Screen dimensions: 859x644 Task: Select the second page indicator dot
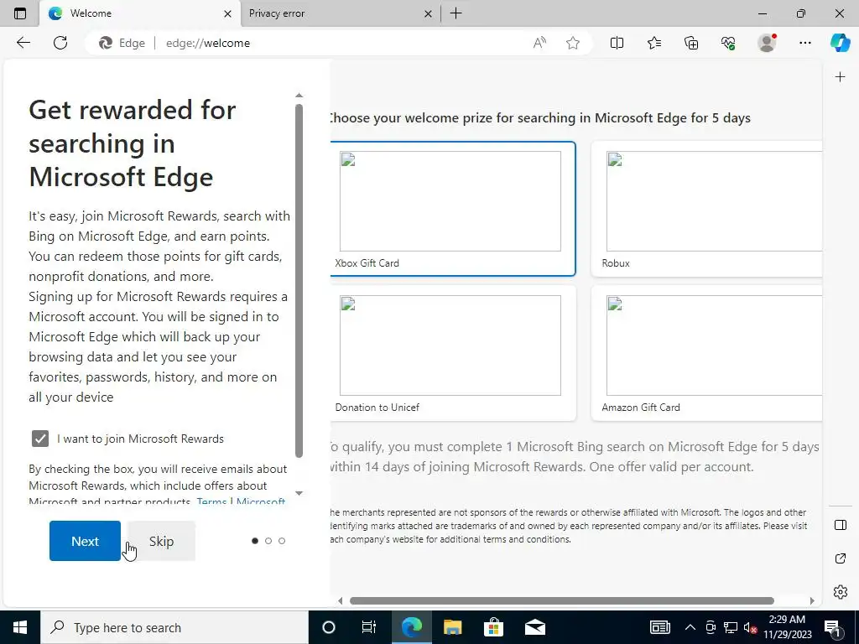click(268, 541)
